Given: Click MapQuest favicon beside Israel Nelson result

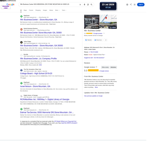Looking at the screenshot, I should [21, 83].
